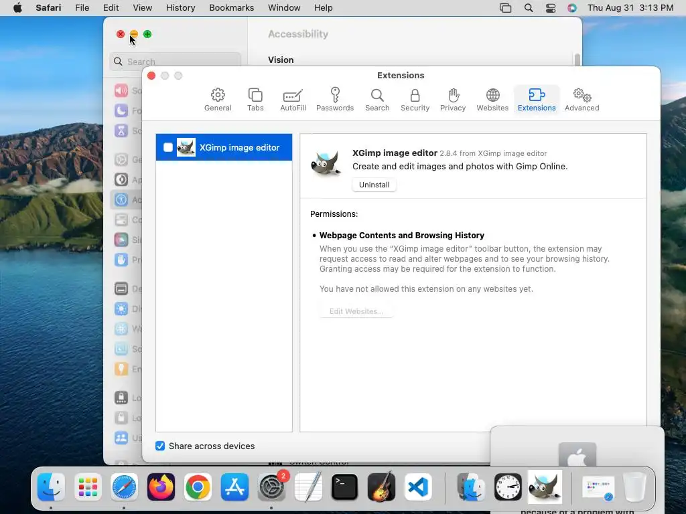Activate Siri from the menu bar

coord(572,8)
